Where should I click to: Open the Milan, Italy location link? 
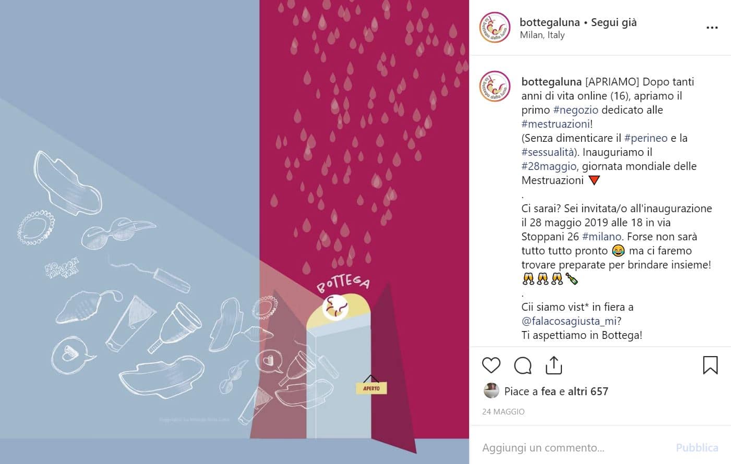542,35
